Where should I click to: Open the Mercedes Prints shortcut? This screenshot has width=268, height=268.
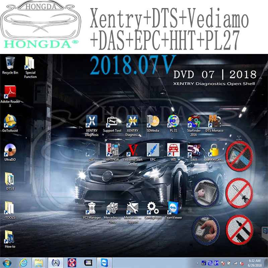click(112, 213)
